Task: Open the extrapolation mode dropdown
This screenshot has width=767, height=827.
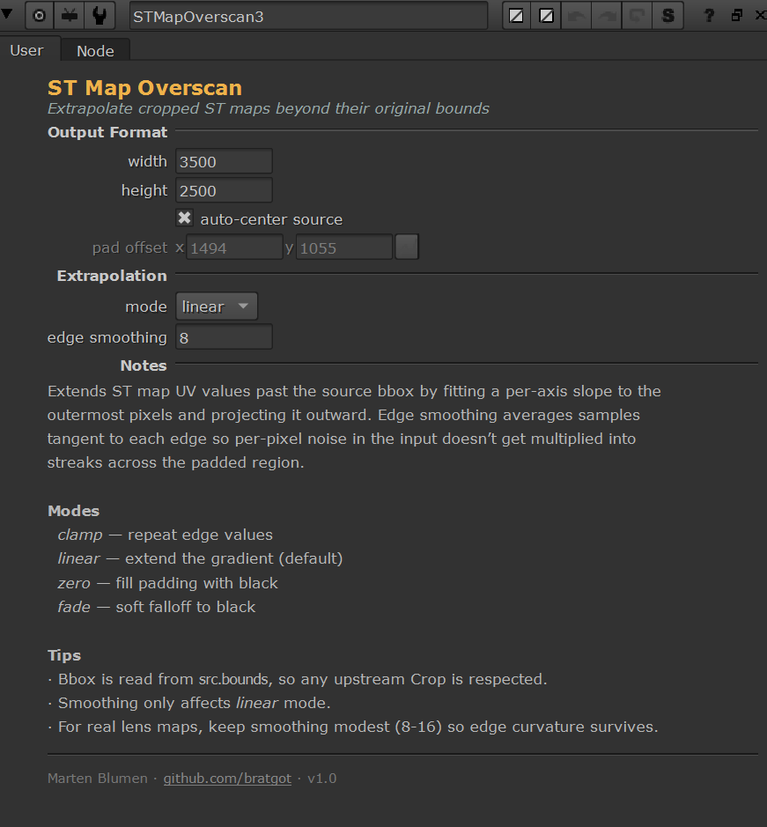Action: coord(217,306)
